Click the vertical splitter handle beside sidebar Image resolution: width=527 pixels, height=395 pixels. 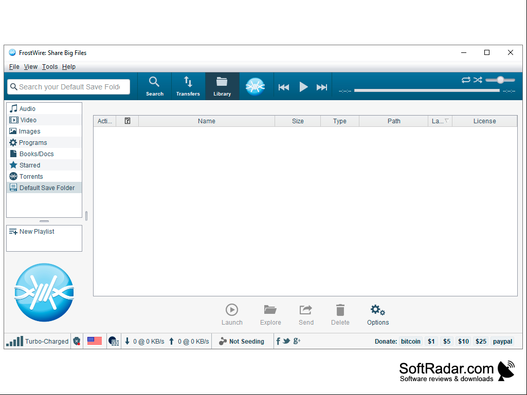point(86,216)
